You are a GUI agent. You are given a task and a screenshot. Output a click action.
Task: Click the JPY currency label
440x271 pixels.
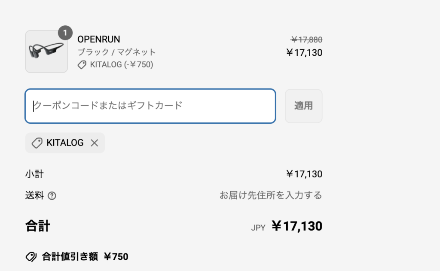pos(258,228)
